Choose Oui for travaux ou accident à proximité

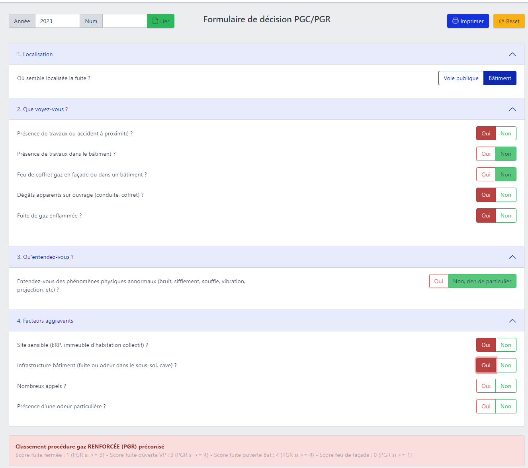click(x=486, y=133)
